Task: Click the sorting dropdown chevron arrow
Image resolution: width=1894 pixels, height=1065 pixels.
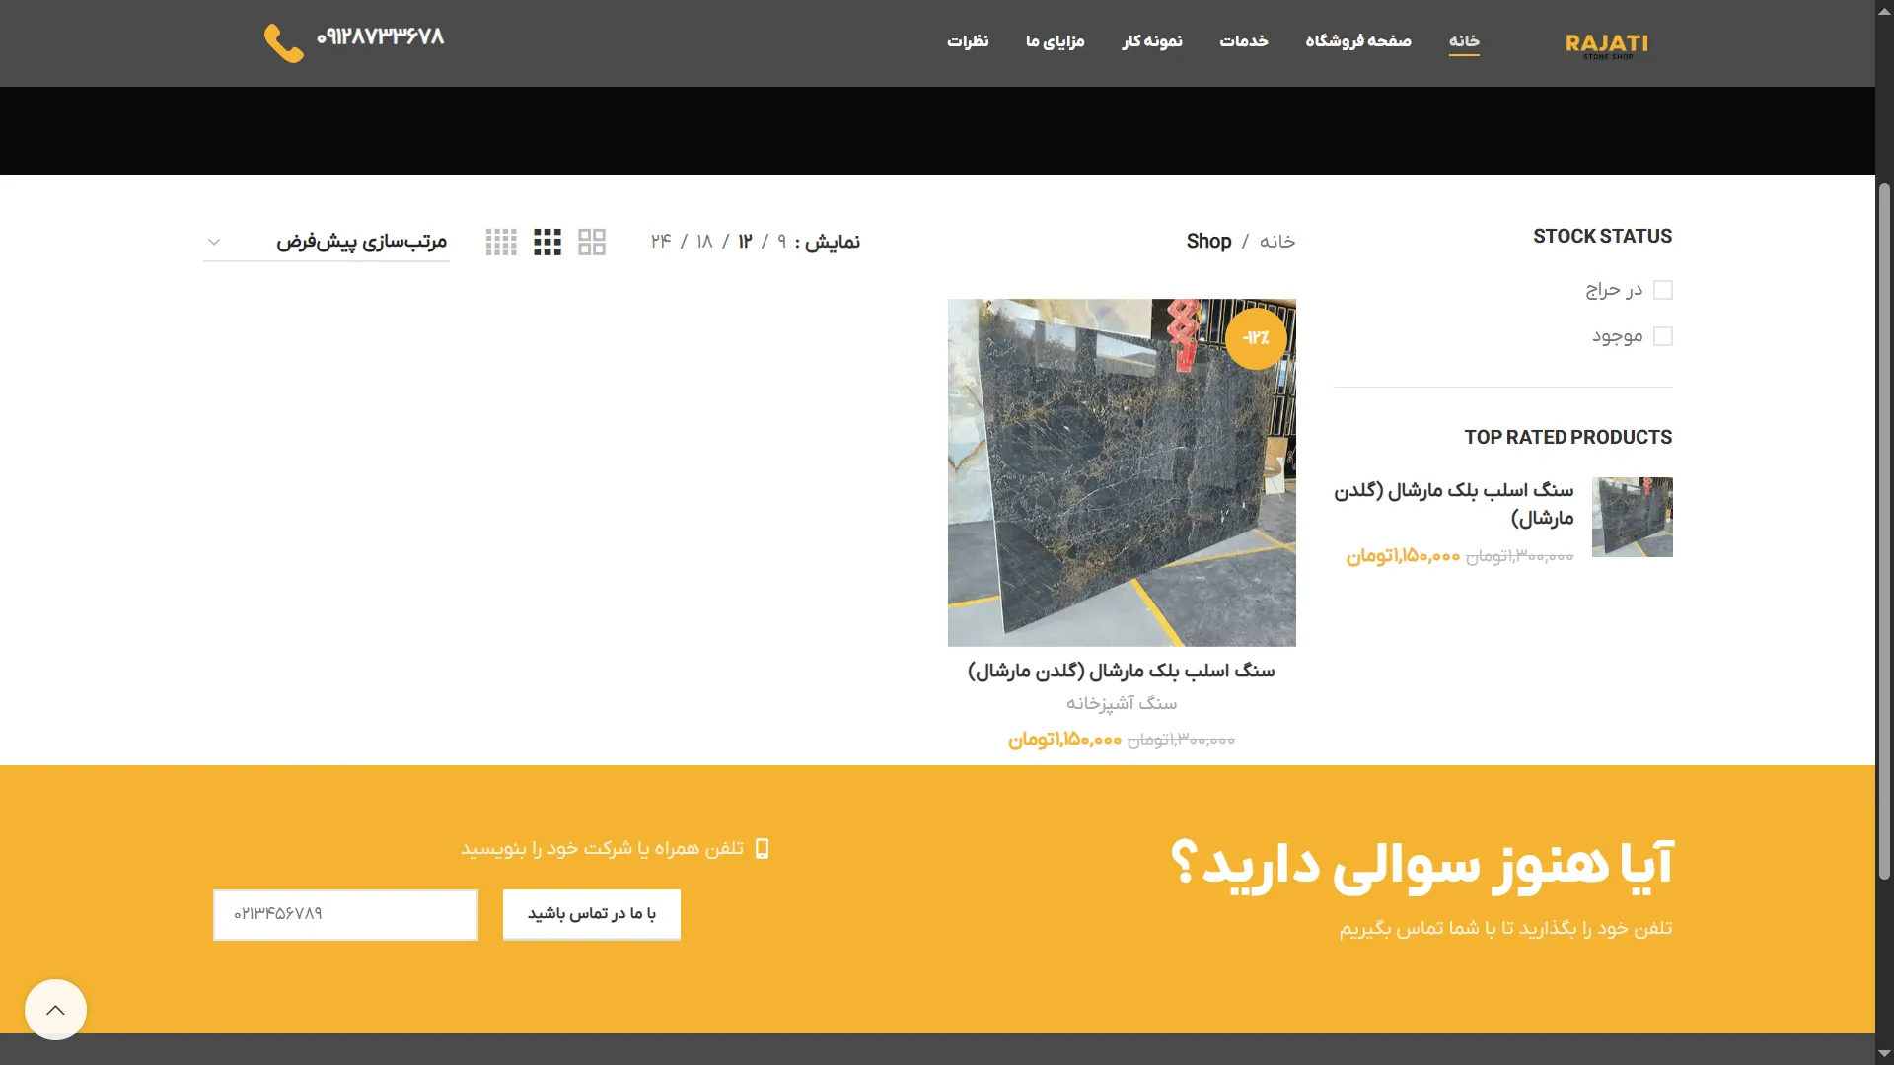Action: click(214, 242)
